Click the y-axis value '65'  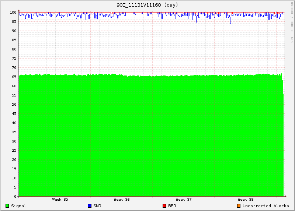point(14,77)
